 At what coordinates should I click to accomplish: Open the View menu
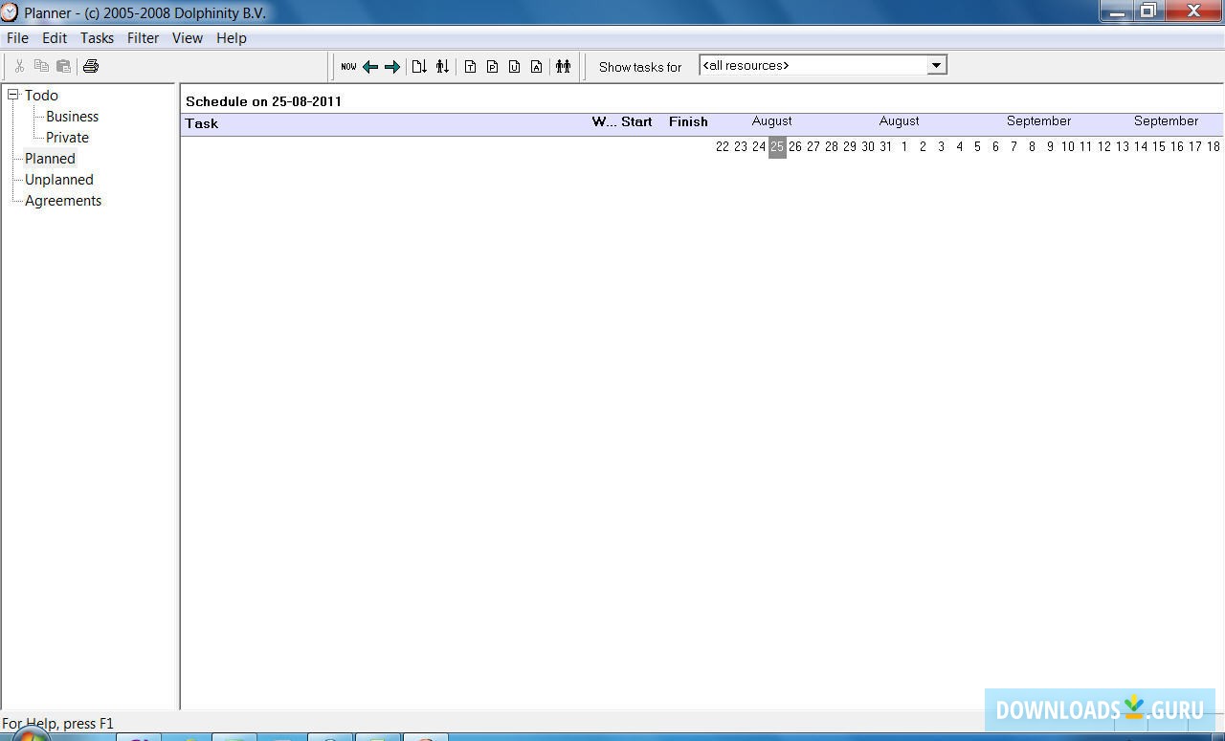[x=188, y=38]
